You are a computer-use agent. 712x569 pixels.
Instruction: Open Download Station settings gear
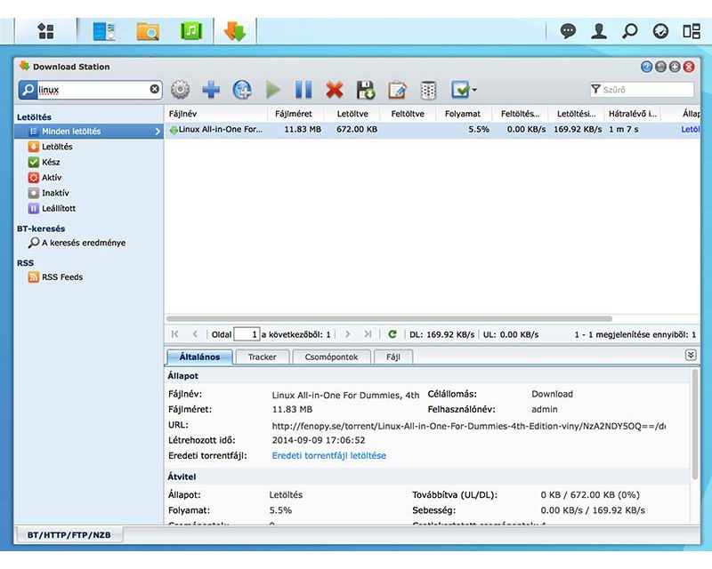pos(179,89)
